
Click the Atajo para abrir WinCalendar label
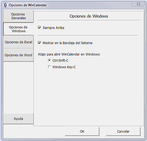(69, 54)
